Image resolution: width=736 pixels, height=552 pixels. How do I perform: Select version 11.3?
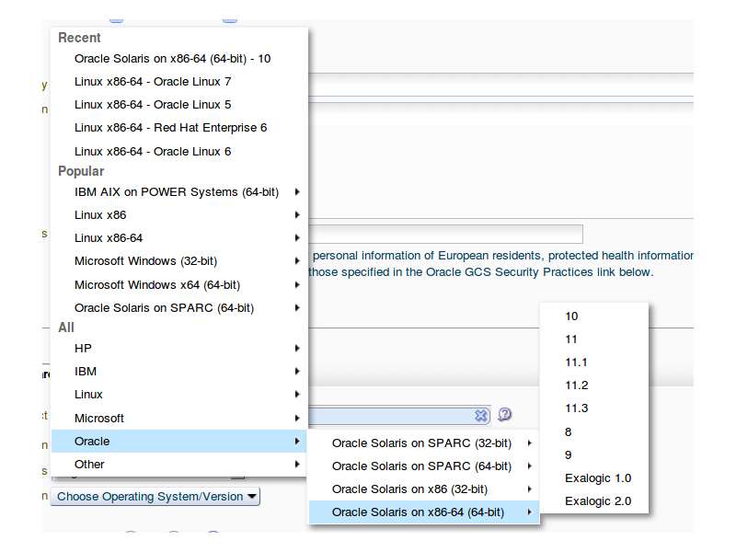[x=594, y=408]
